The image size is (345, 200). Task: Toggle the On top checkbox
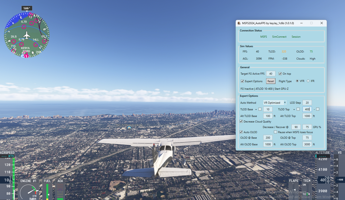(x=280, y=74)
